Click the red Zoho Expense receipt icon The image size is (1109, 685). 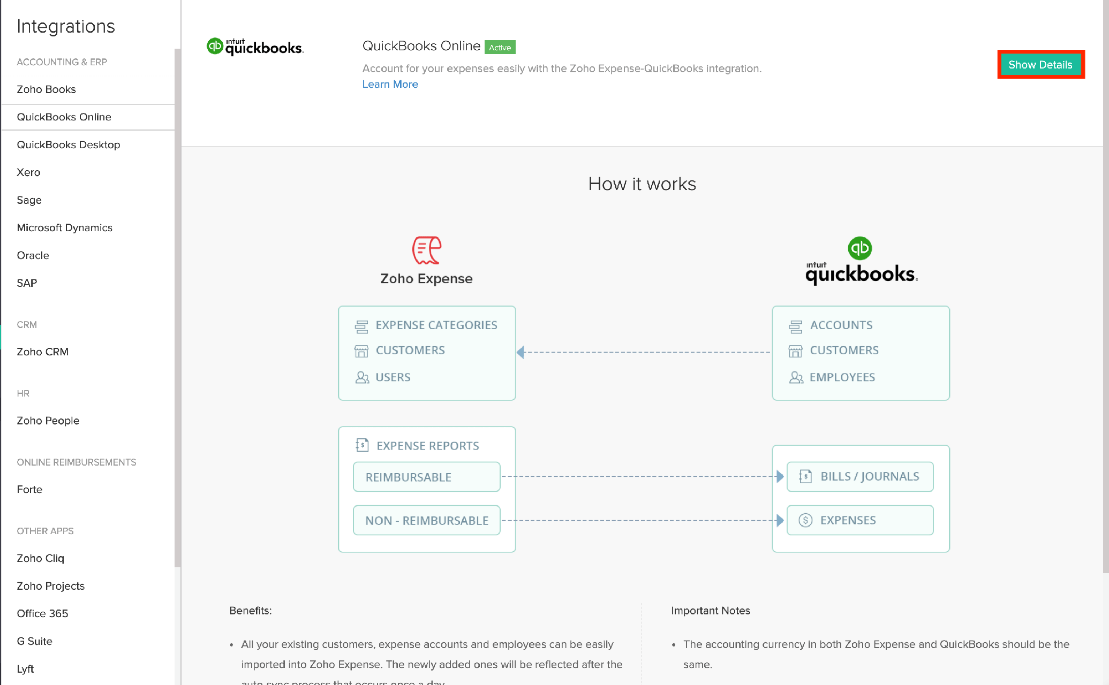[426, 250]
